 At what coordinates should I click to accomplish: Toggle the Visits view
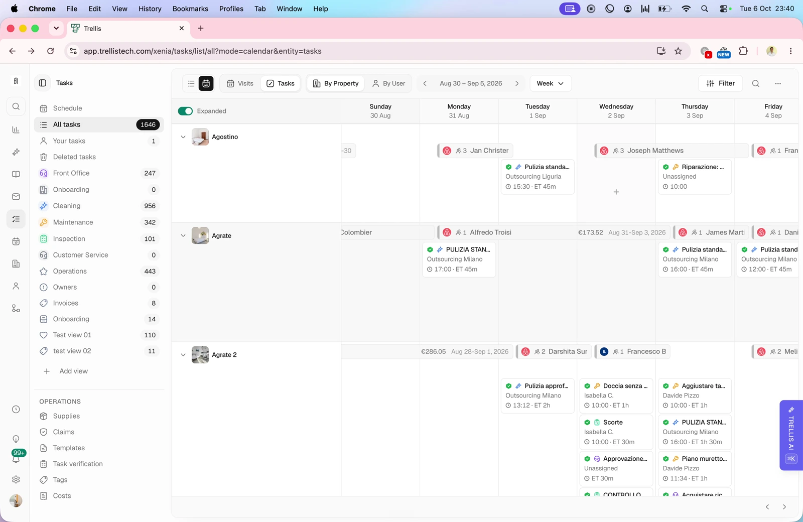240,83
